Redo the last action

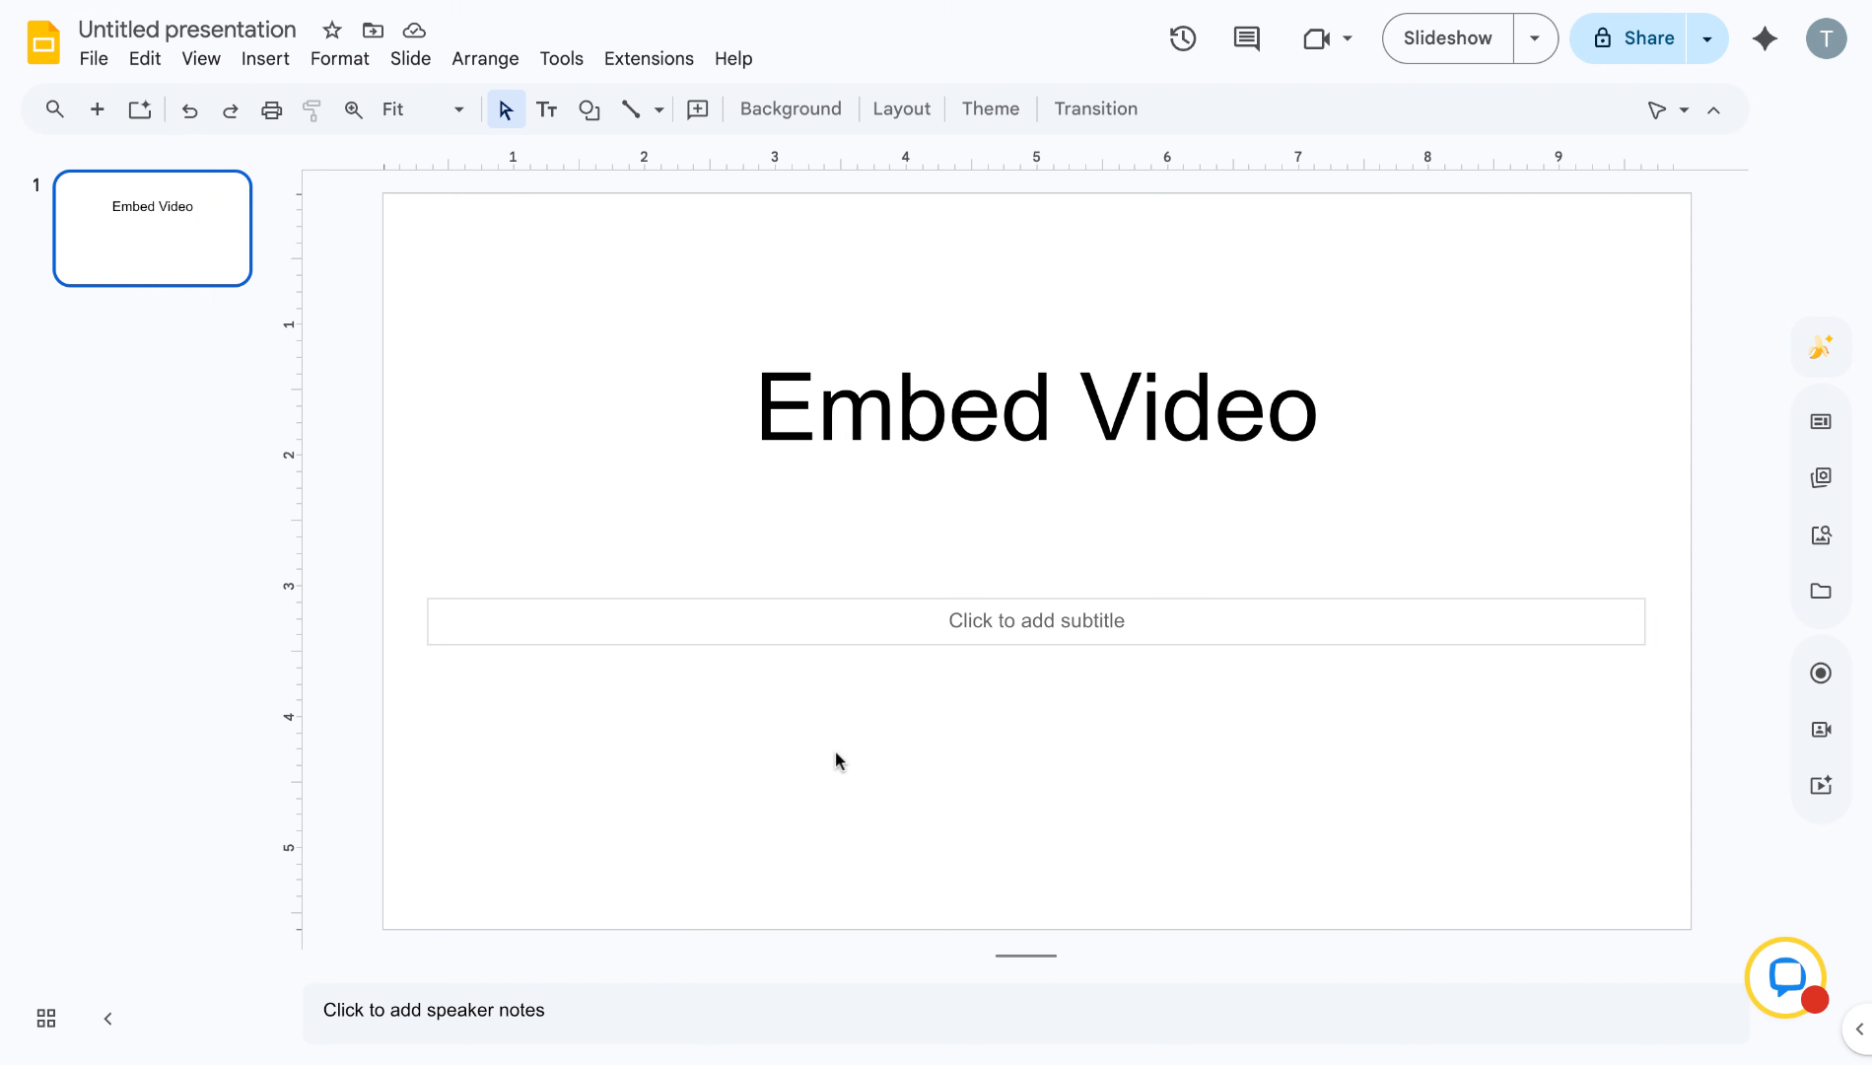point(231,109)
